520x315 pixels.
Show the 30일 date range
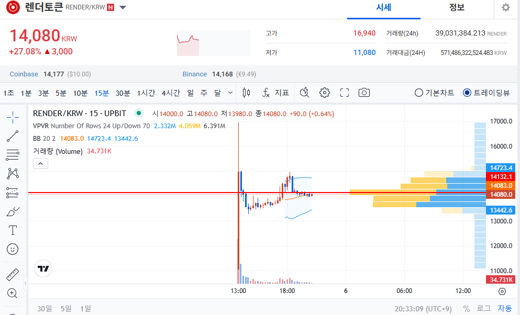coord(45,309)
